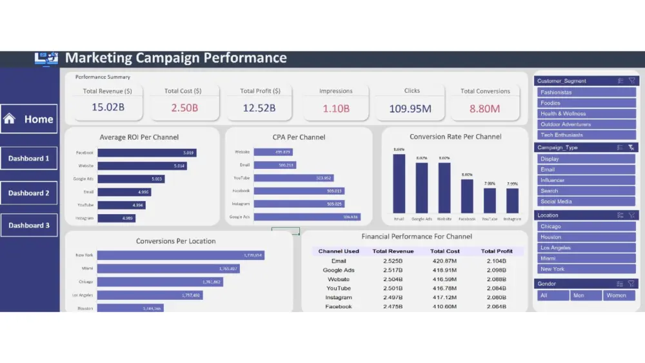Image resolution: width=645 pixels, height=363 pixels.
Task: Open Dashboard 1 tab
Action: click(29, 158)
